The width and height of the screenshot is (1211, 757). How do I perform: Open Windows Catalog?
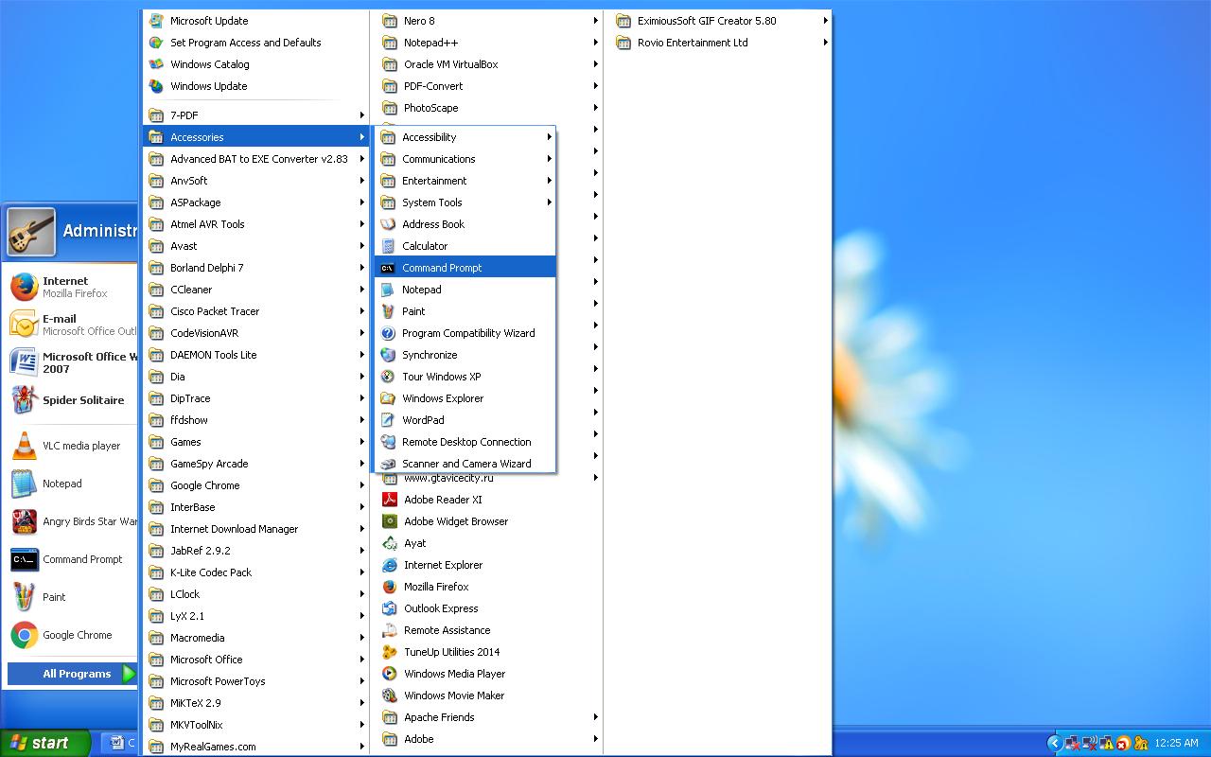(255, 64)
